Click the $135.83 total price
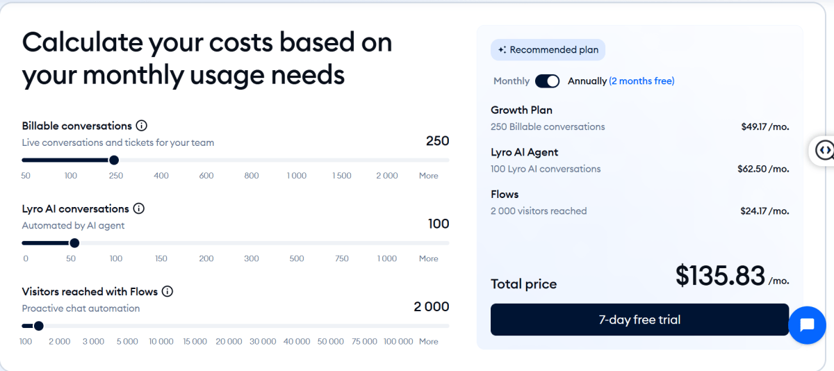 720,276
